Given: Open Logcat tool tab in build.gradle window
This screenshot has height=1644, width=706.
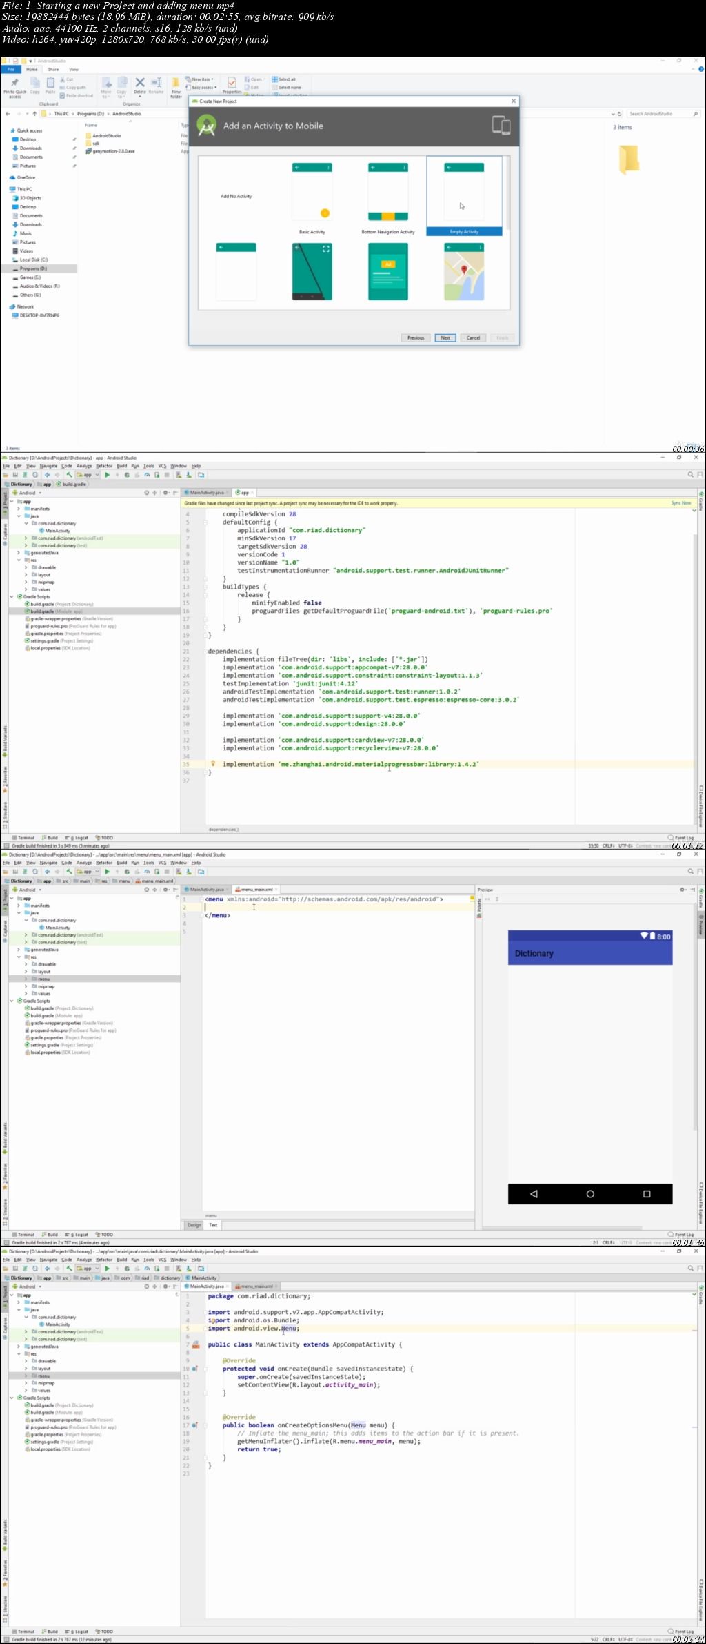Looking at the screenshot, I should (77, 838).
